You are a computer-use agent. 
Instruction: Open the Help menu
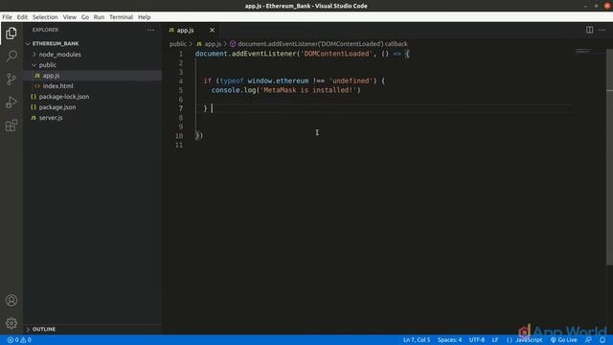point(145,17)
